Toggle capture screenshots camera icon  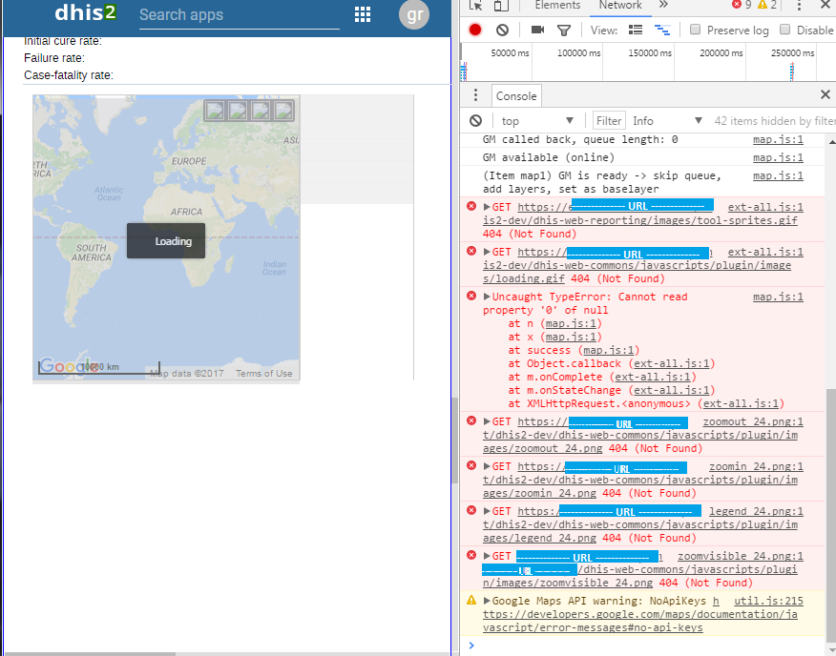[x=537, y=30]
